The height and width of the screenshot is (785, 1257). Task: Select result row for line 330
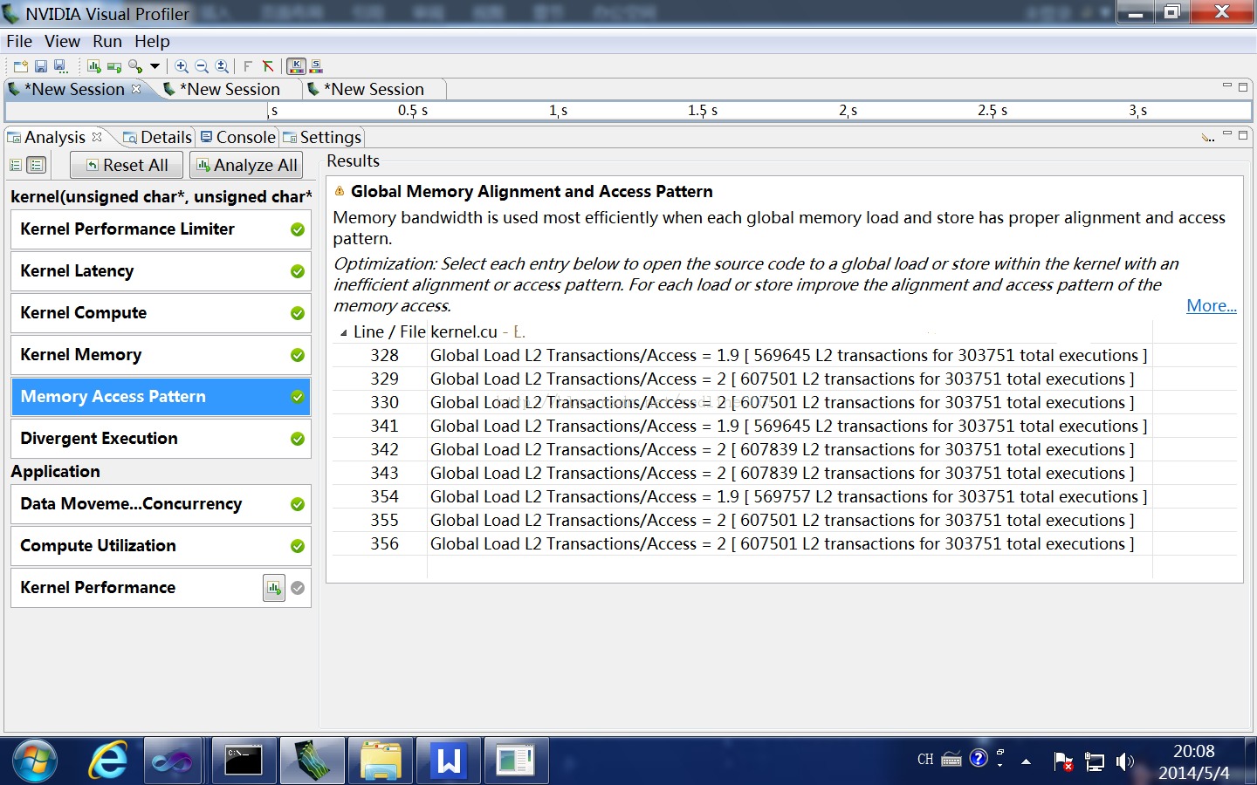(784, 402)
